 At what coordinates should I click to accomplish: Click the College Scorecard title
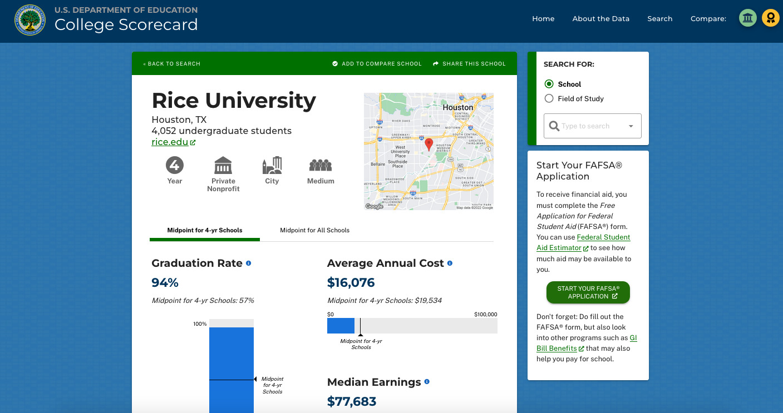126,24
